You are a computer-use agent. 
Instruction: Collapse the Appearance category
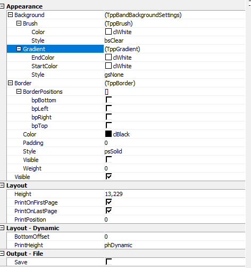click(x=2, y=6)
